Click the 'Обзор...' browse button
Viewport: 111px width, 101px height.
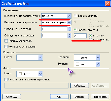tap(80, 86)
